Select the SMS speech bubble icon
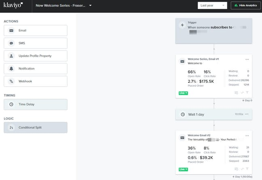 11,43
